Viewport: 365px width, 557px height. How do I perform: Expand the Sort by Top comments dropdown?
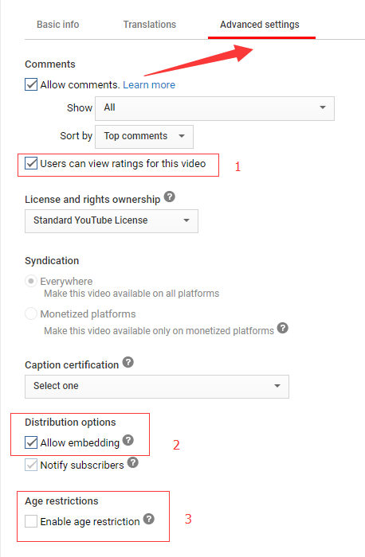144,136
